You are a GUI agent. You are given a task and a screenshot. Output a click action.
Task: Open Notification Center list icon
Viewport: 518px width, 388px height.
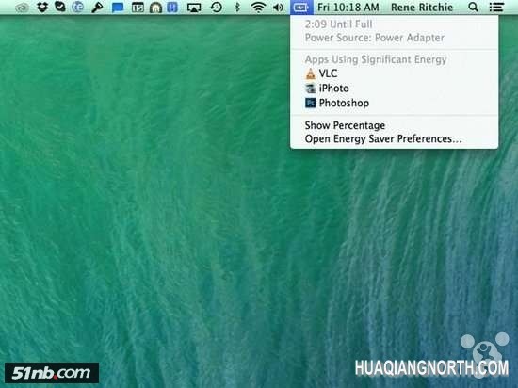click(496, 7)
